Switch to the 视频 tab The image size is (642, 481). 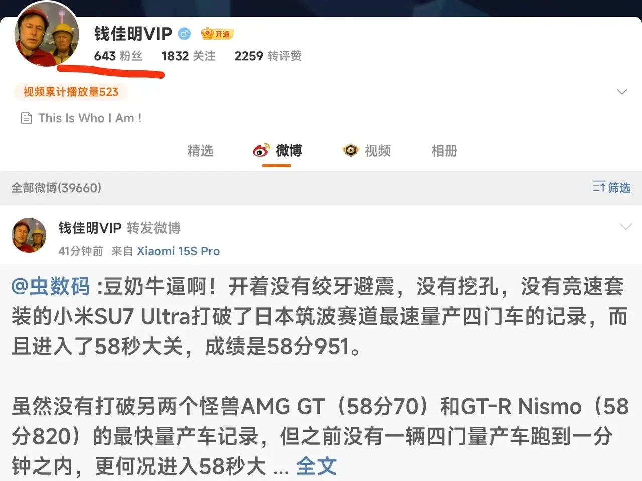366,151
